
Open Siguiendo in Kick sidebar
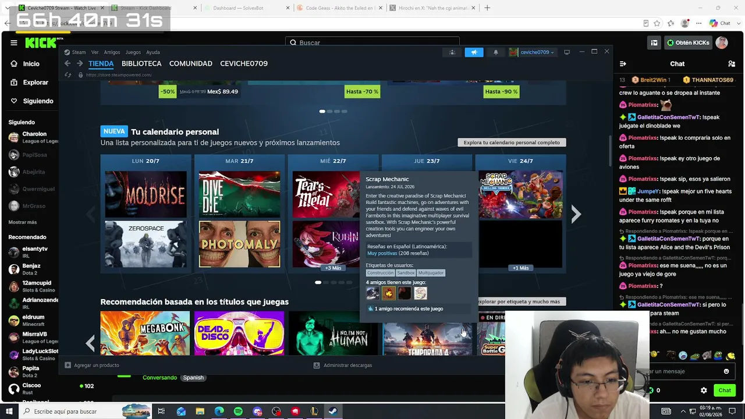(x=32, y=101)
